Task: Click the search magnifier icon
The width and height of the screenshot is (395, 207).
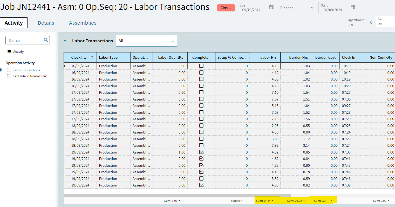Action: pos(46,40)
